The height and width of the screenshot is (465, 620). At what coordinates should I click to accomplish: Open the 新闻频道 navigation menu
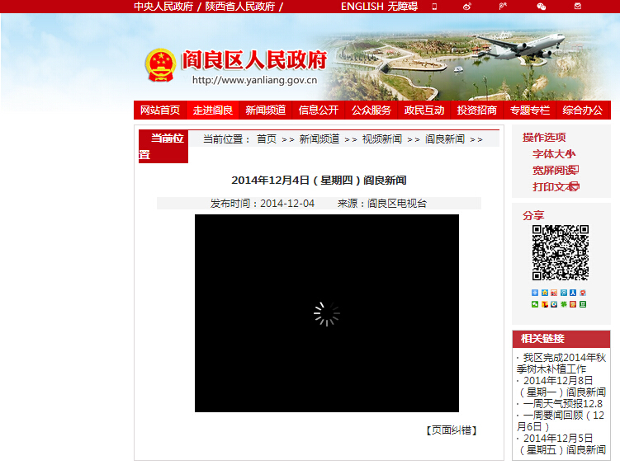[265, 110]
